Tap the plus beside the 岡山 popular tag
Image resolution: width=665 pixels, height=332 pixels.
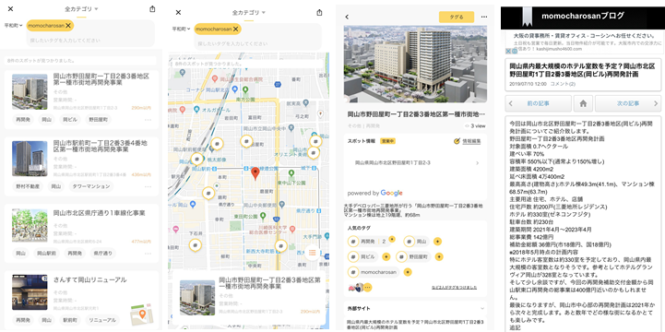coord(438,242)
